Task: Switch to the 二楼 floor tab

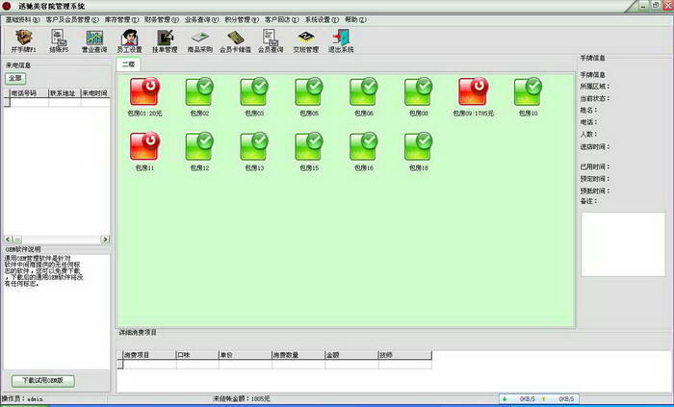Action: click(127, 64)
